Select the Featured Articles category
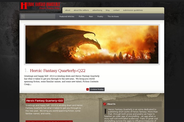 pyautogui.click(x=67, y=16)
